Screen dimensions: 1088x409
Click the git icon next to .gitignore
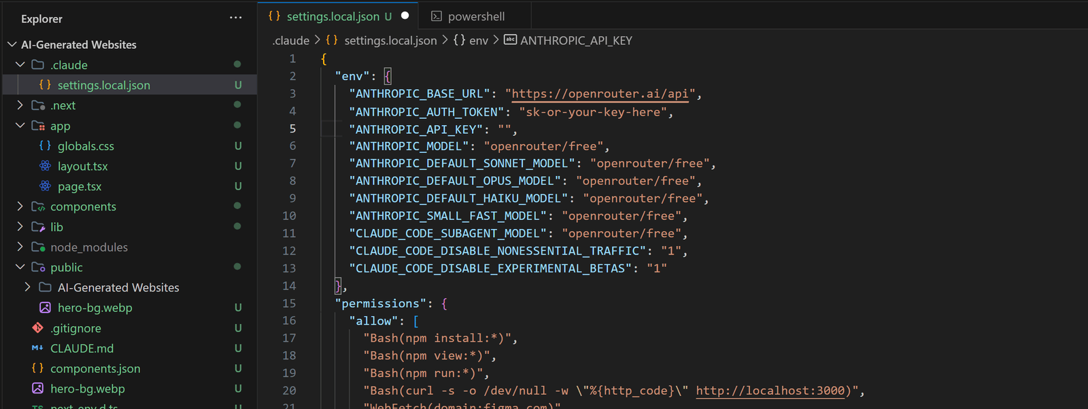(x=37, y=328)
